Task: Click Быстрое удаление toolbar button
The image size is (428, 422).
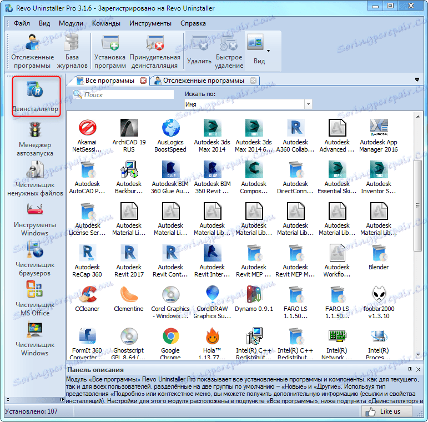Action: pyautogui.click(x=229, y=51)
